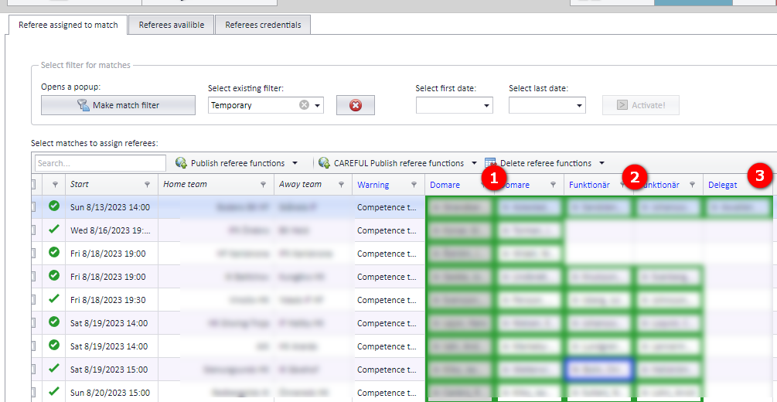Click the Warning column header
Viewport: 777px width, 402px height.
pyautogui.click(x=373, y=185)
